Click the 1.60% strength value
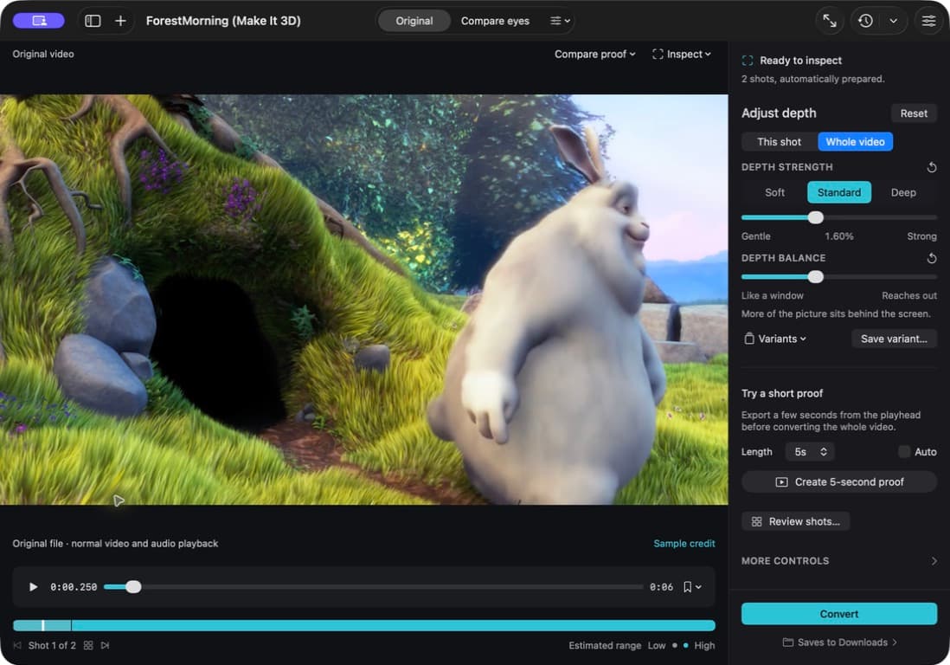950x665 pixels. pyautogui.click(x=838, y=236)
